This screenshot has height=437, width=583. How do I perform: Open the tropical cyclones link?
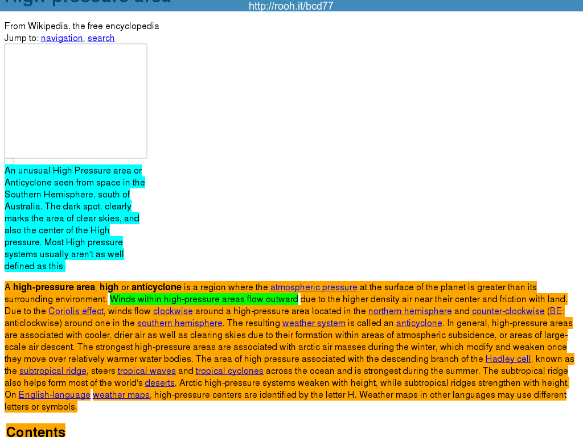pyautogui.click(x=229, y=371)
